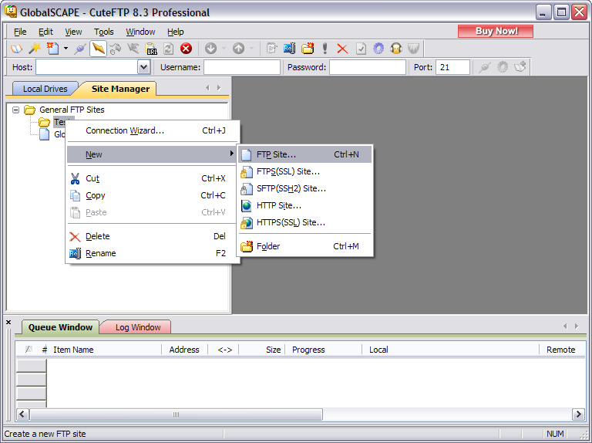This screenshot has height=443, width=592.
Task: Click the Rename icon in toolbar
Action: (x=290, y=49)
